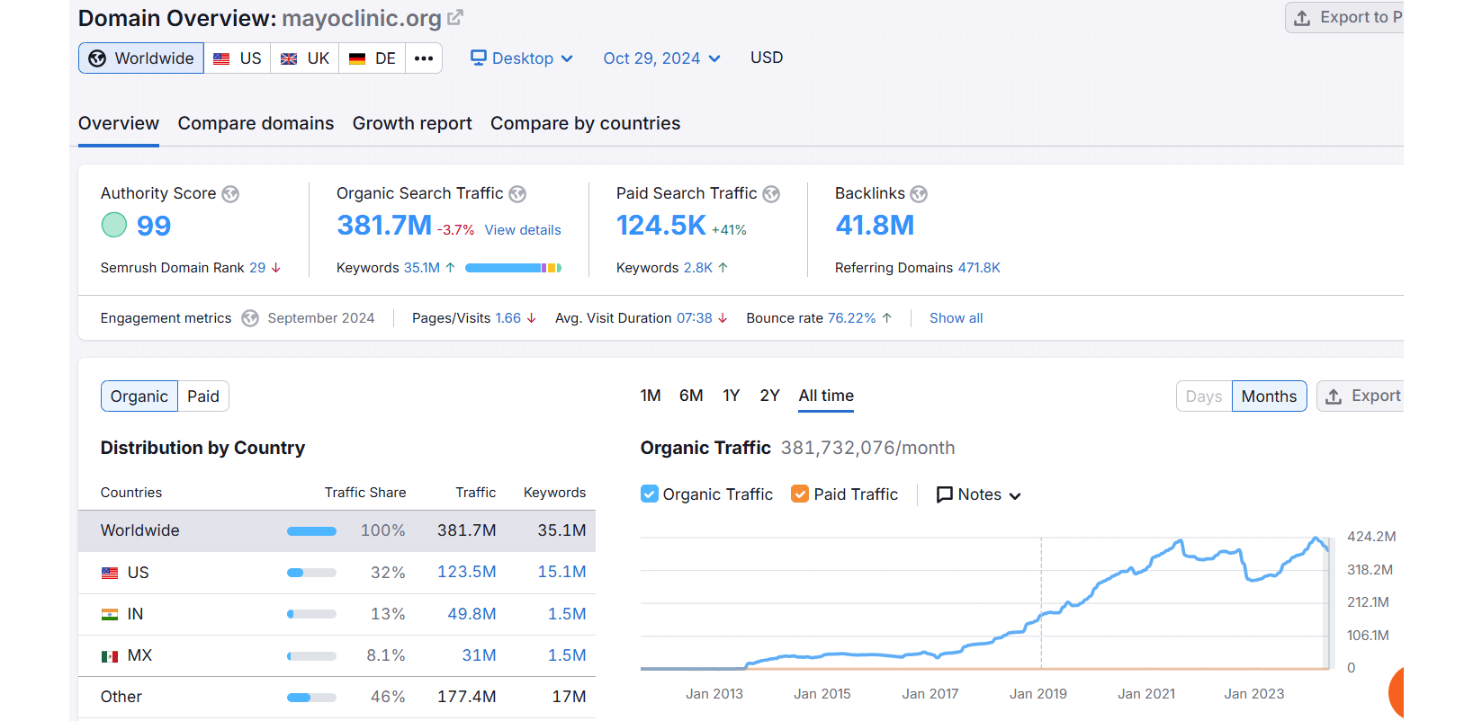Select 1Y time range
This screenshot has width=1473, height=721.
732,396
